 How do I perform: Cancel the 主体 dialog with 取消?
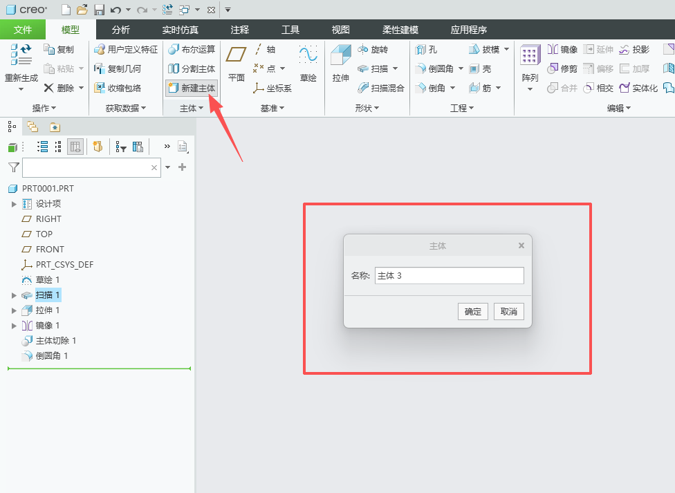point(509,311)
